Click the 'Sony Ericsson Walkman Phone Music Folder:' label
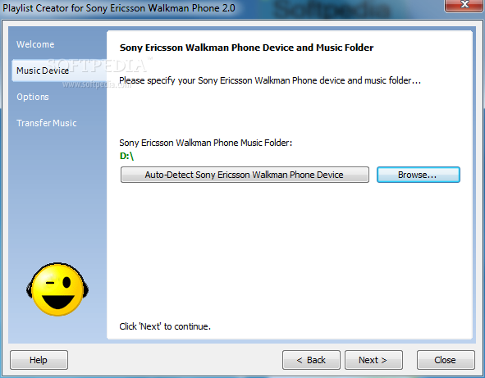Viewport: 485px width, 378px height. (206, 143)
